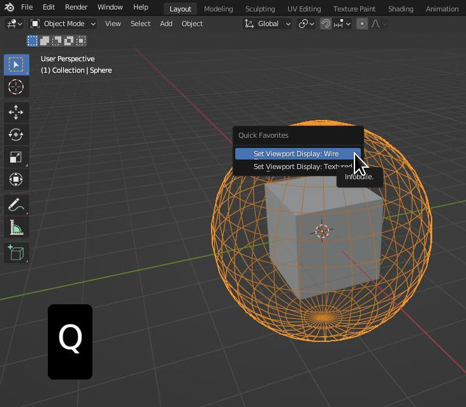Activate the Add Cube tool
This screenshot has width=466, height=407.
pyautogui.click(x=16, y=253)
